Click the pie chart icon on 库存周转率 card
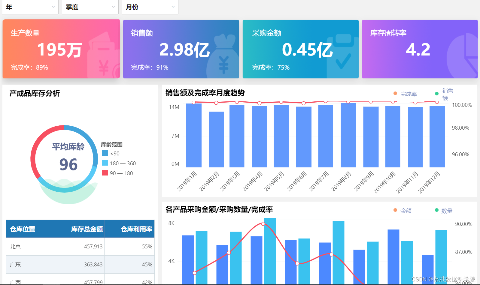 [x=463, y=55]
